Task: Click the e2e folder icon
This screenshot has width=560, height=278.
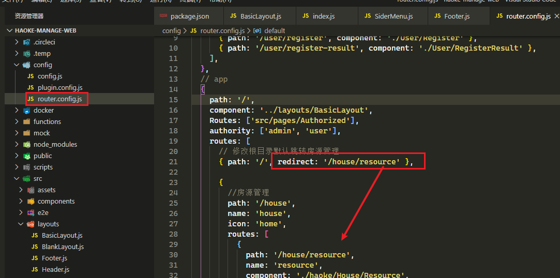Action: point(31,213)
